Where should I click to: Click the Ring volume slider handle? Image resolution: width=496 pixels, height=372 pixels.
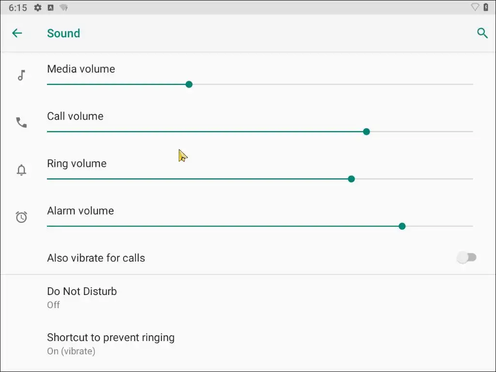pyautogui.click(x=352, y=179)
